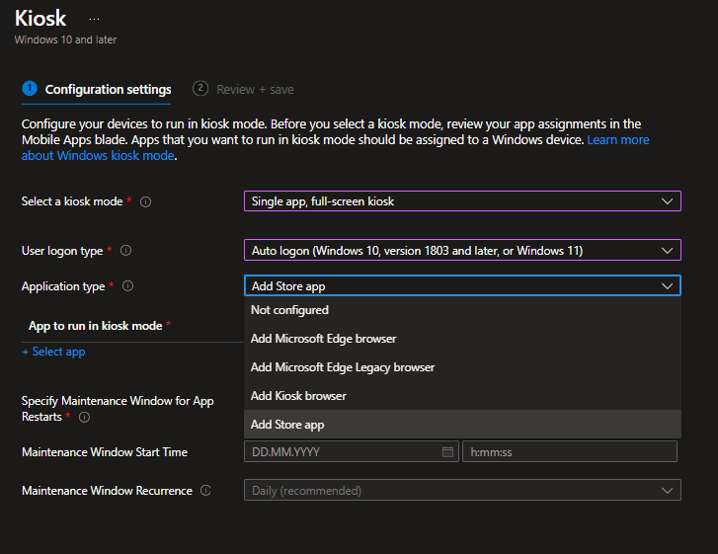Pick Add Microsoft Edge Legacy browser option
This screenshot has width=718, height=554.
pyautogui.click(x=342, y=367)
